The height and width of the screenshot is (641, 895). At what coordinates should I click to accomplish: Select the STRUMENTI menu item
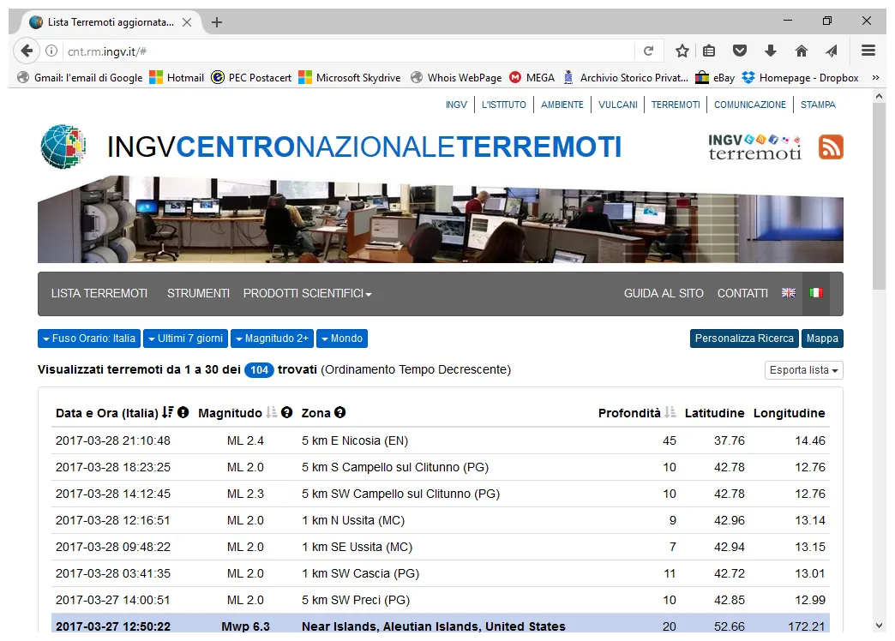(x=198, y=292)
